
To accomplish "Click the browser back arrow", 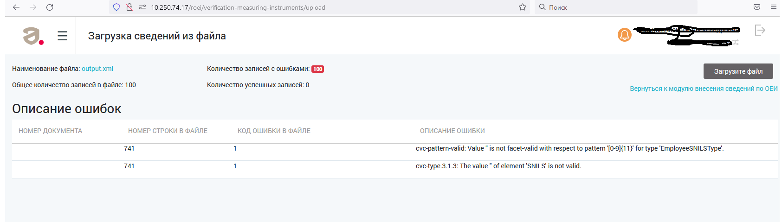I will pos(16,7).
